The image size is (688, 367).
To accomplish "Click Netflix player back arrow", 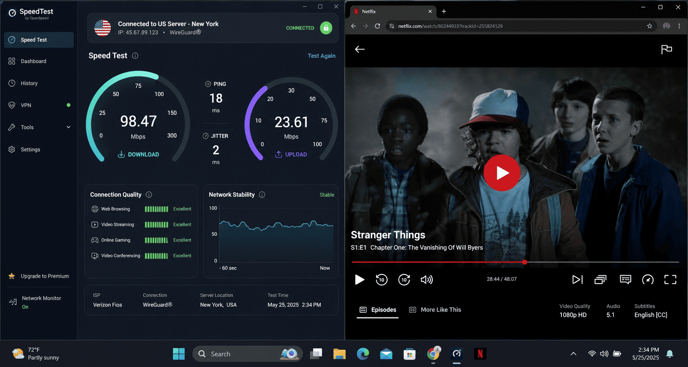I will [x=360, y=49].
